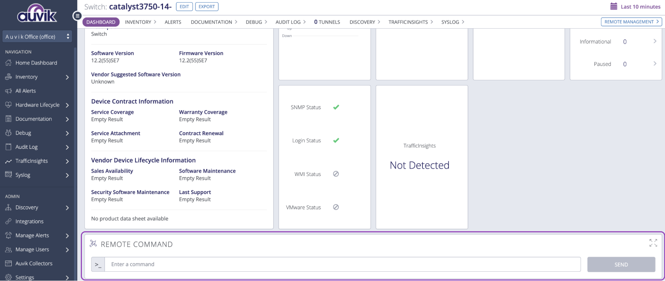This screenshot has width=665, height=281.
Task: Expand the Discovery sidebar chevron
Action: pos(67,207)
